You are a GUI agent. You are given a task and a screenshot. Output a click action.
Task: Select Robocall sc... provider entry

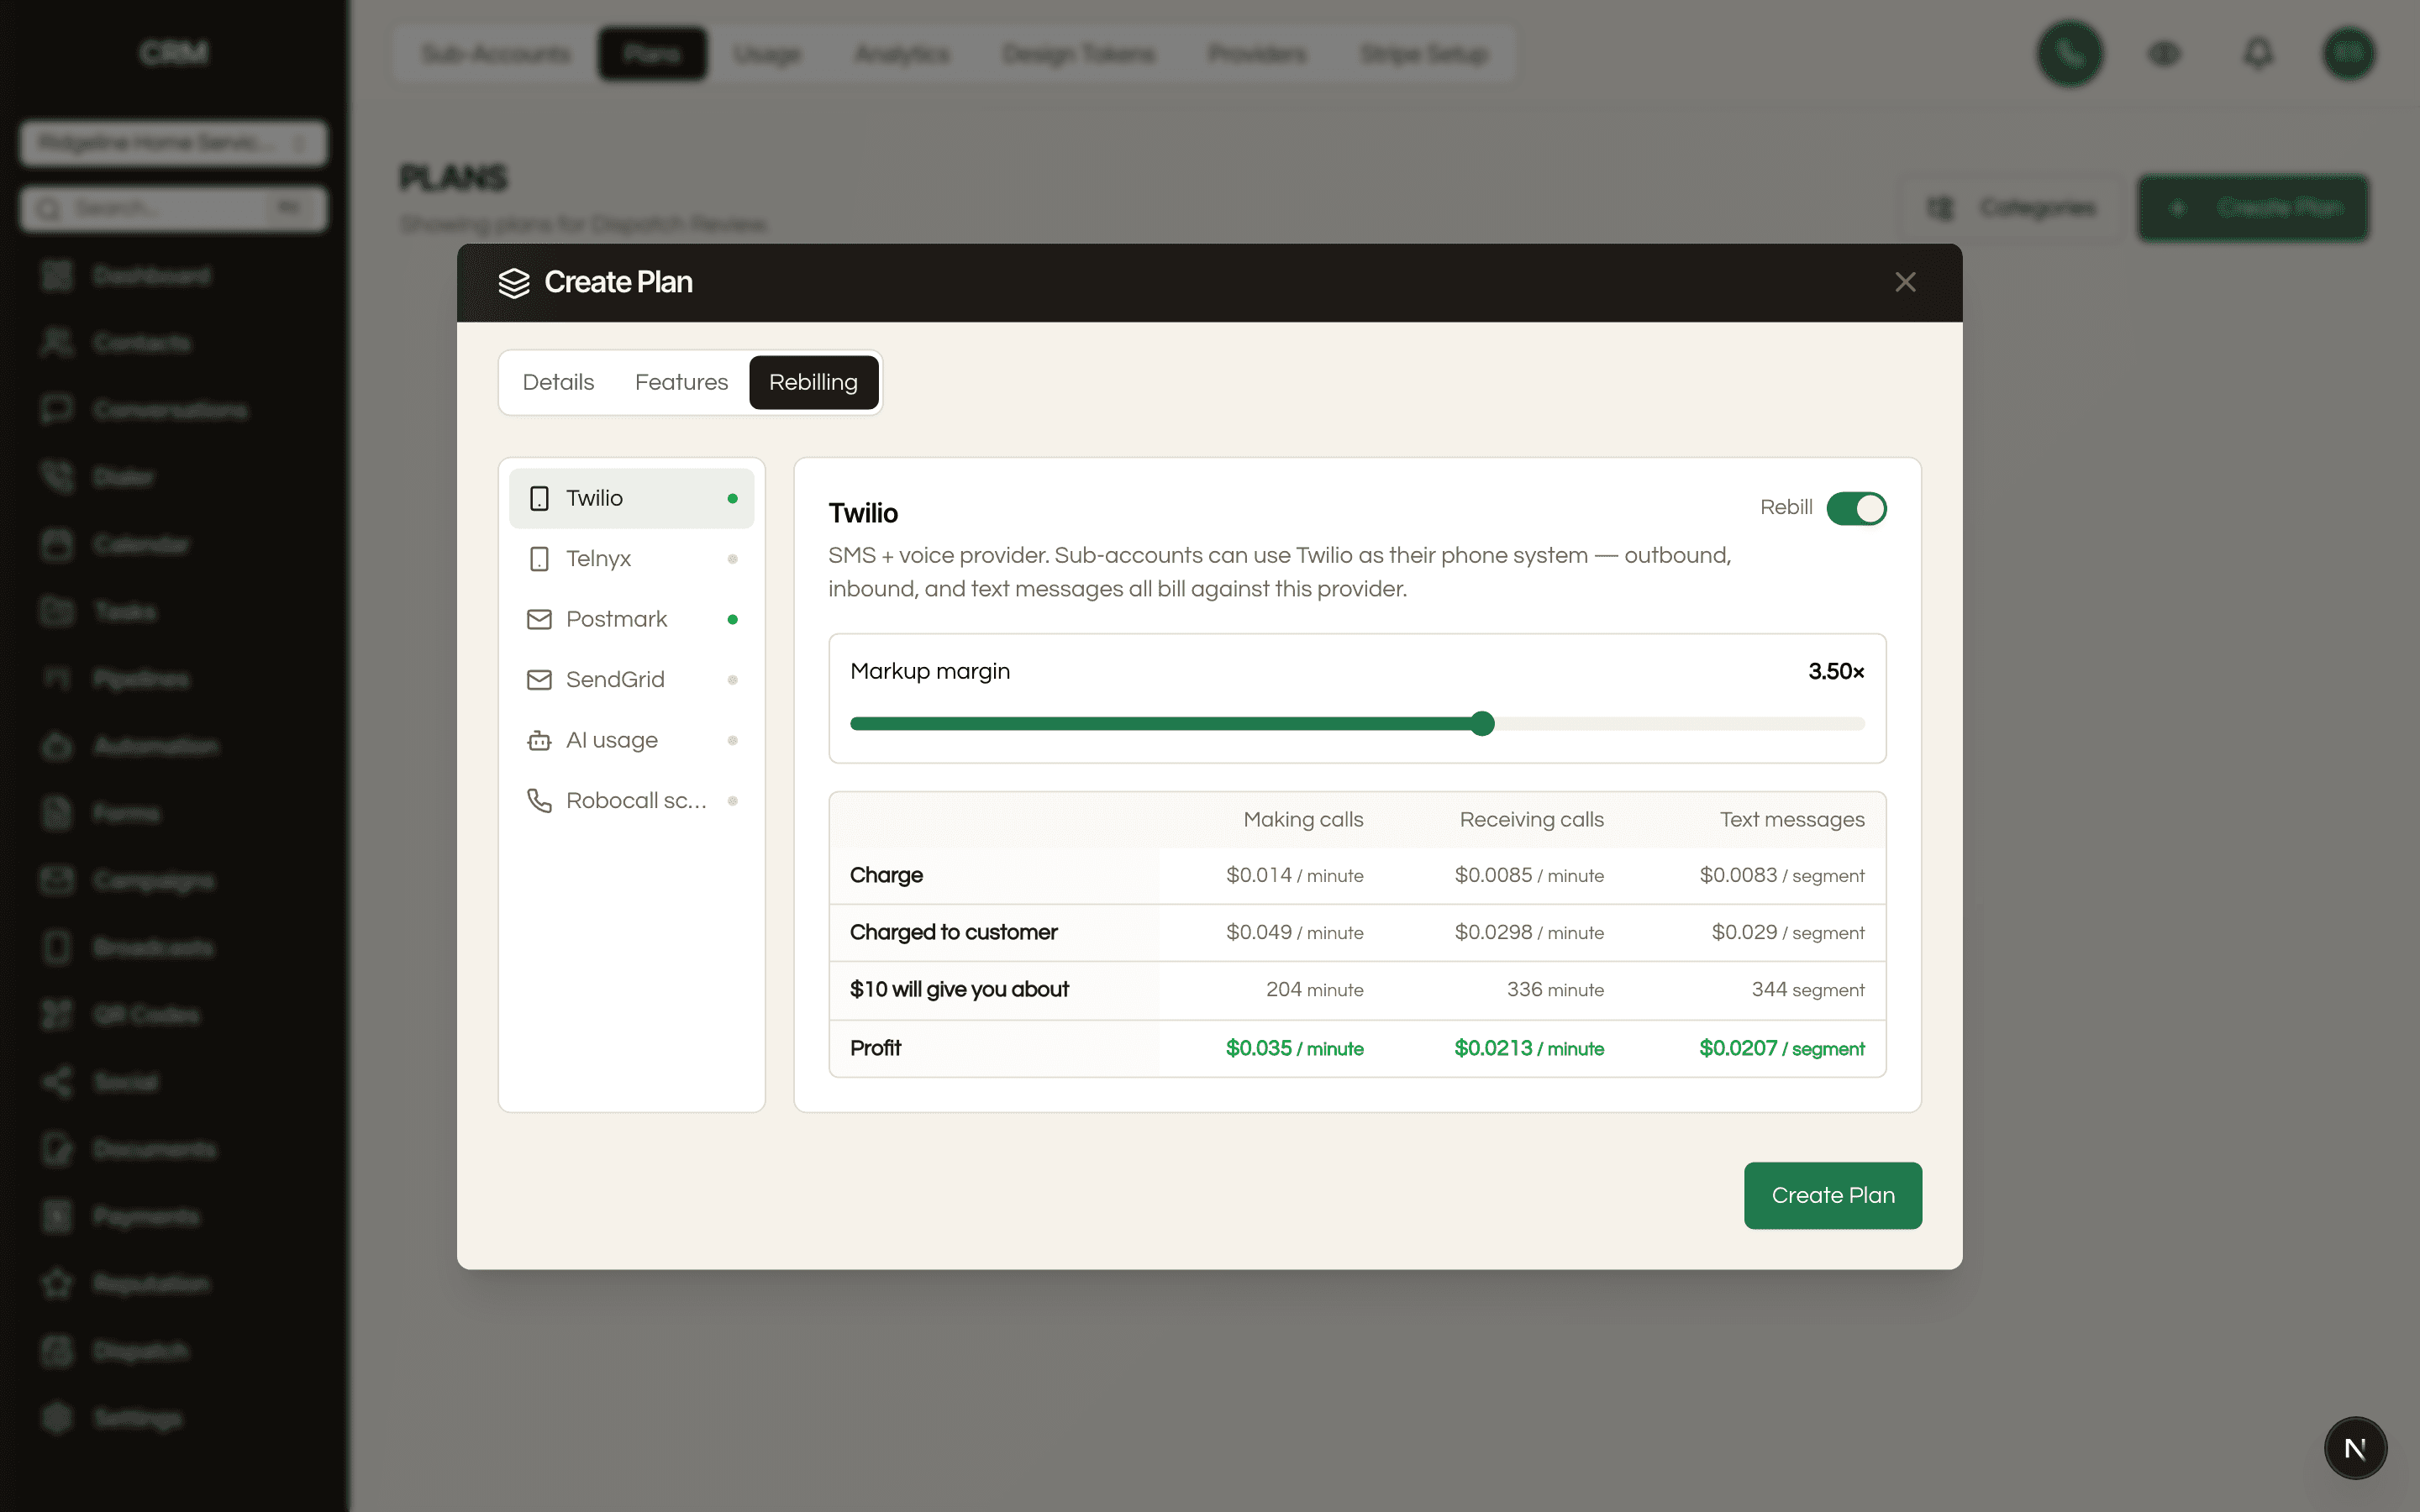click(631, 800)
